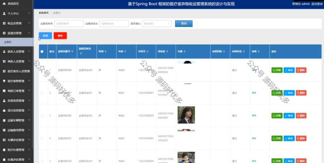Image resolution: width=324 pixels, height=163 pixels.
Task: Open the 是否通过 dropdown filter
Action: tap(157, 24)
